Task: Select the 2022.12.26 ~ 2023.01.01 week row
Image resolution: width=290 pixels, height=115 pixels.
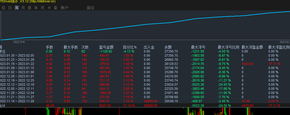Action: pyautogui.click(x=145, y=76)
